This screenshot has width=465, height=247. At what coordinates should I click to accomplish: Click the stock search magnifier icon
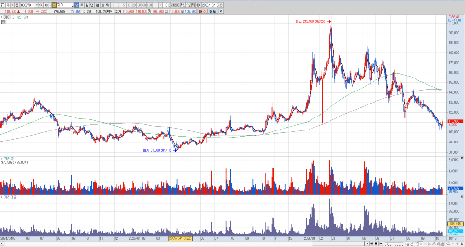pyautogui.click(x=40, y=5)
